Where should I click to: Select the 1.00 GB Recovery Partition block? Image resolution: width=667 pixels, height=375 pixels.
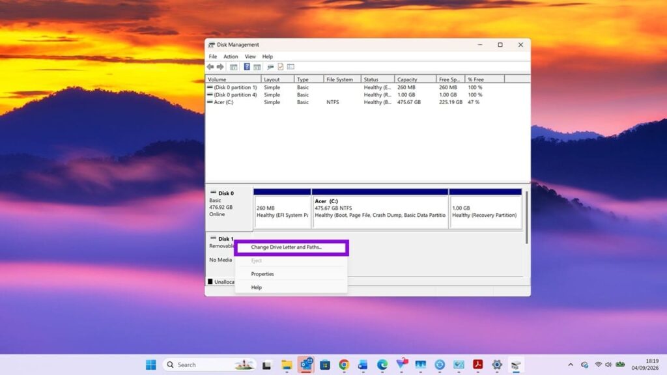pos(485,209)
